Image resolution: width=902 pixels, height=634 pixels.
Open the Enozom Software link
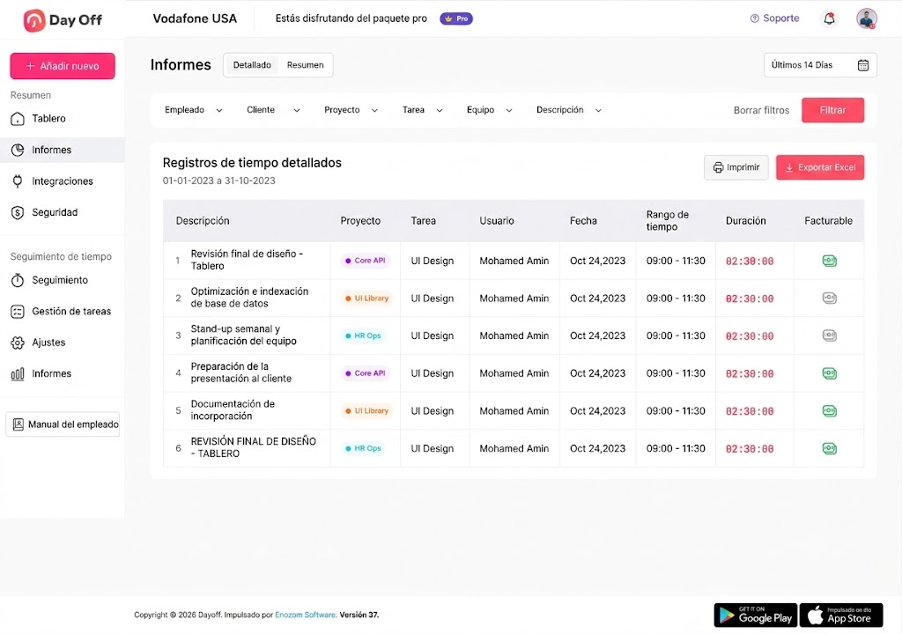coord(305,615)
